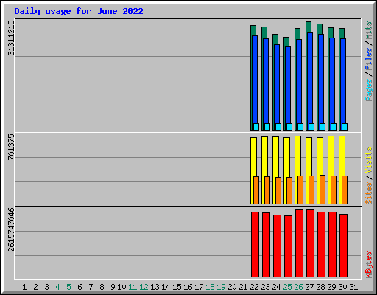Click the day 15 axis label
Screen dimensions: 377x295
click(177, 287)
